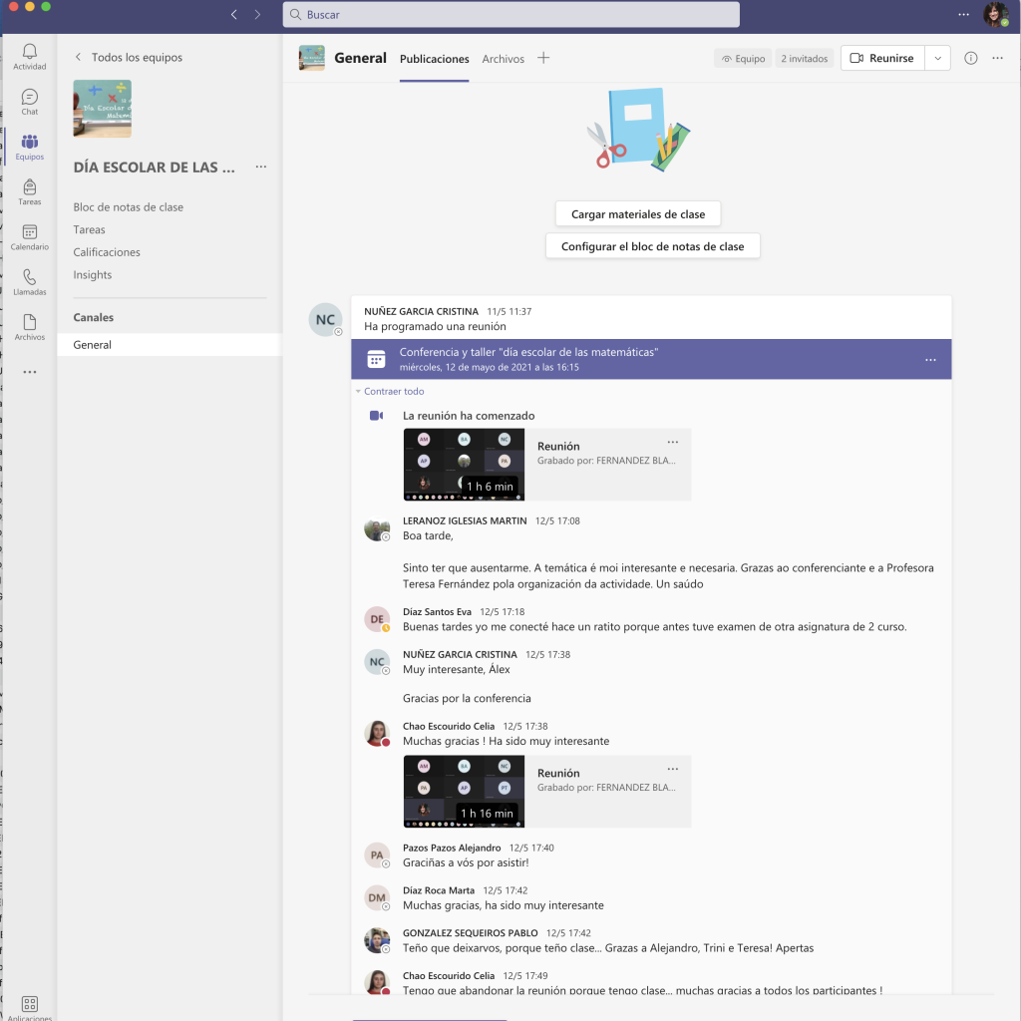Expand the Reunirse dropdown arrow

(937, 59)
